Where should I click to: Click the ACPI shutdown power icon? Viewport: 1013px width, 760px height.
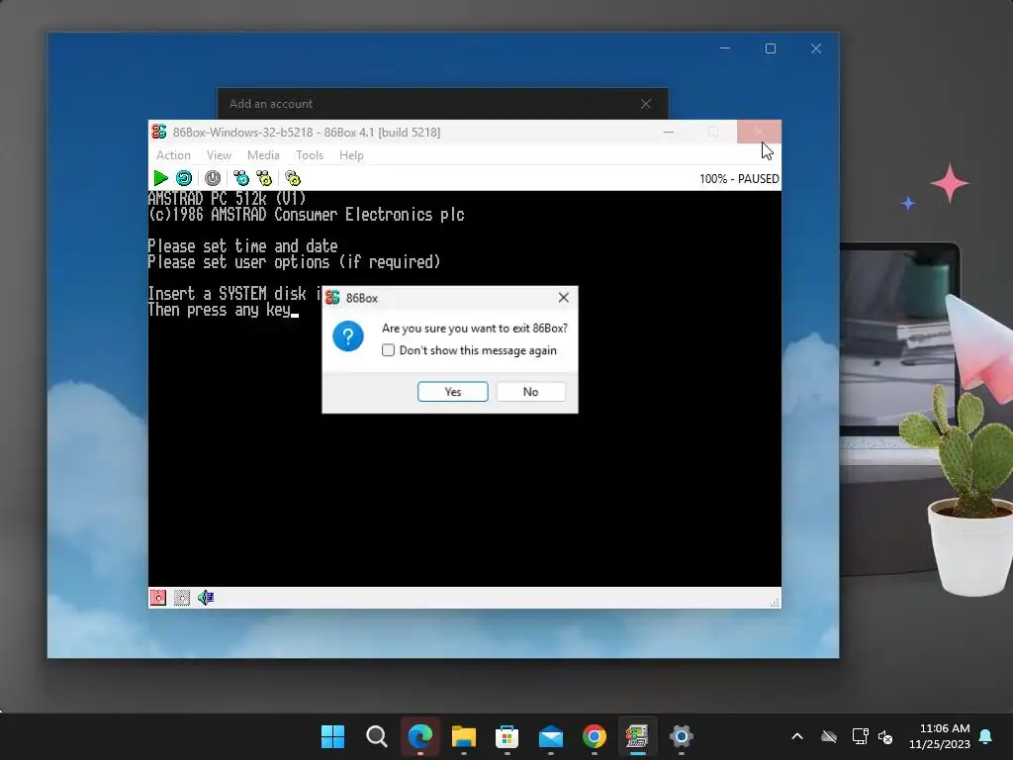pyautogui.click(x=213, y=178)
